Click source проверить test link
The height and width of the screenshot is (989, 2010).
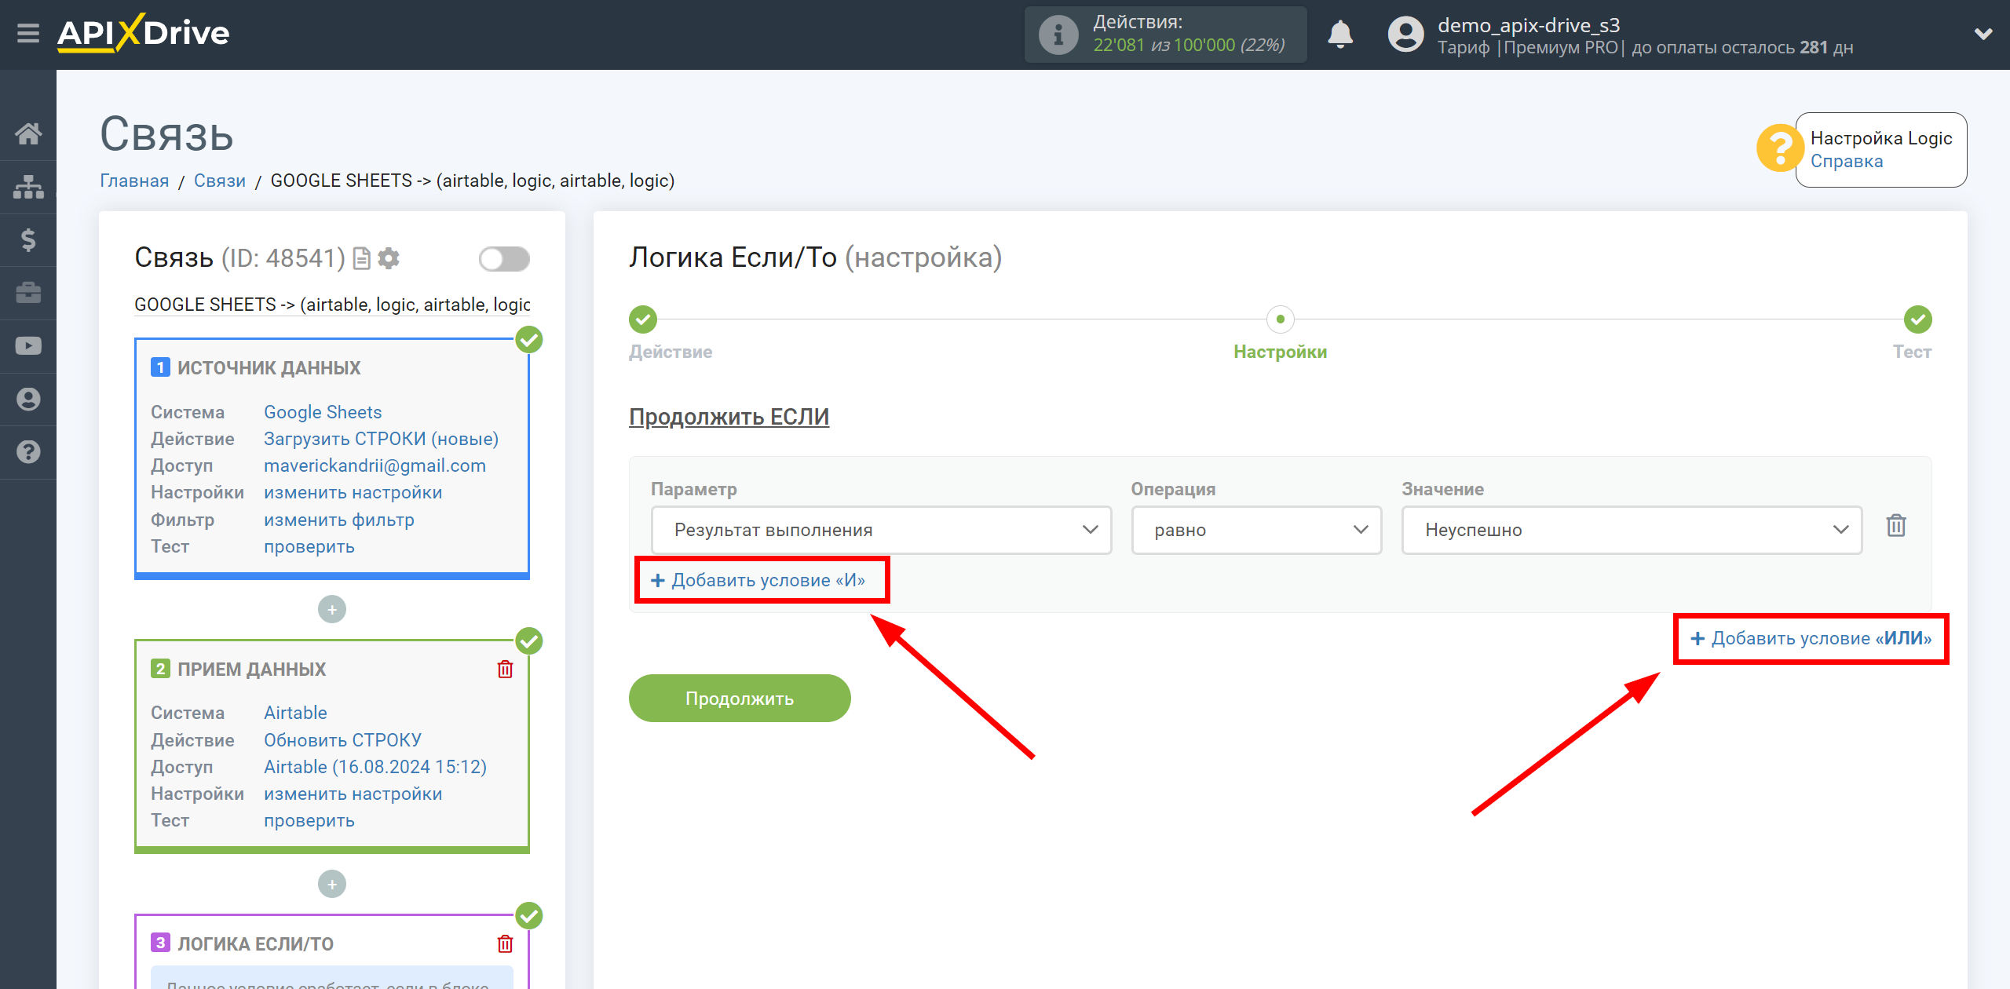pyautogui.click(x=309, y=546)
